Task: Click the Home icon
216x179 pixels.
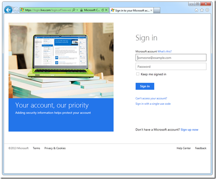Action: coord(196,10)
